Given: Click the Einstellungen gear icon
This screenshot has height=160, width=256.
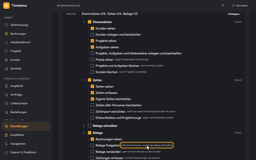Looking at the screenshot, I should [6, 126].
